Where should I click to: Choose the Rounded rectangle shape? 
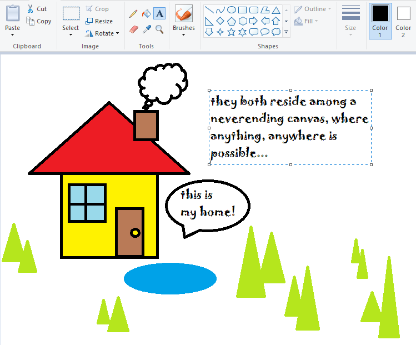pyautogui.click(x=254, y=10)
